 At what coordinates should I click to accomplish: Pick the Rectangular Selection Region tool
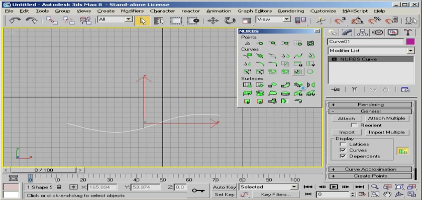pos(176,20)
